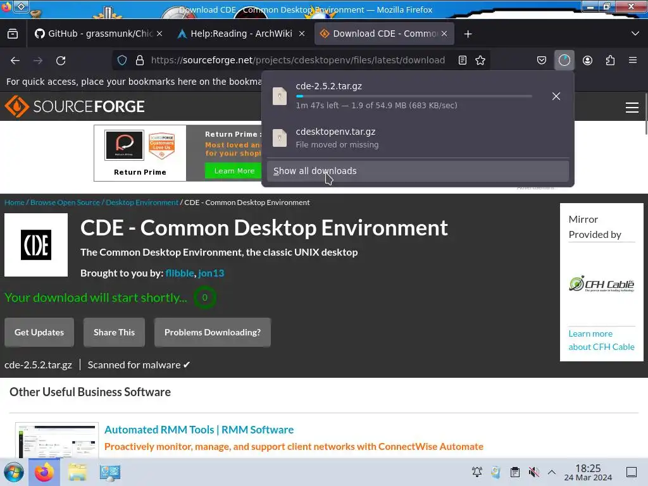Open flibble's profile link
The image size is (648, 486).
(x=179, y=273)
